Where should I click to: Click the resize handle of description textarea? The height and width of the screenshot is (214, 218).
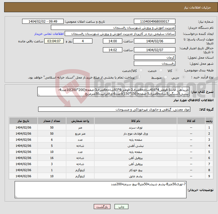pos(39,95)
